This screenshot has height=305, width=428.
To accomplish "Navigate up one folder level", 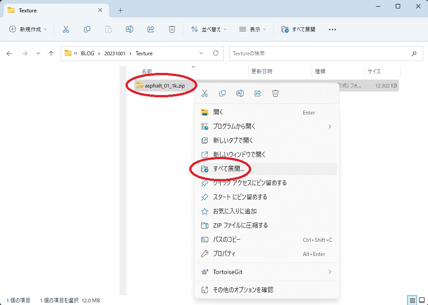I will click(51, 53).
